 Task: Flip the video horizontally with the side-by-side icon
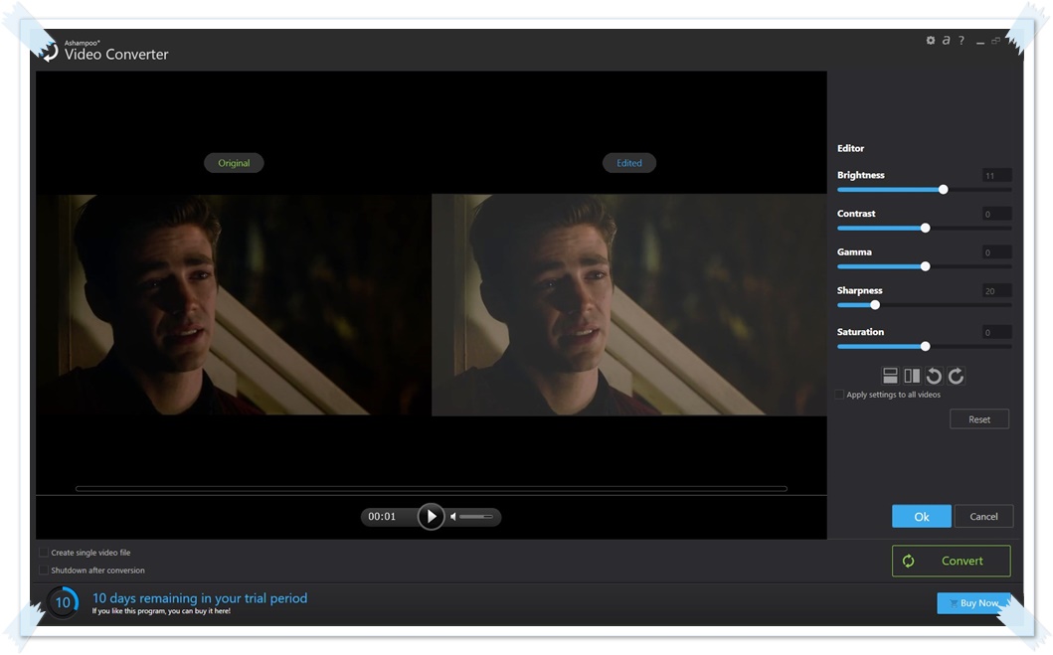tap(912, 376)
